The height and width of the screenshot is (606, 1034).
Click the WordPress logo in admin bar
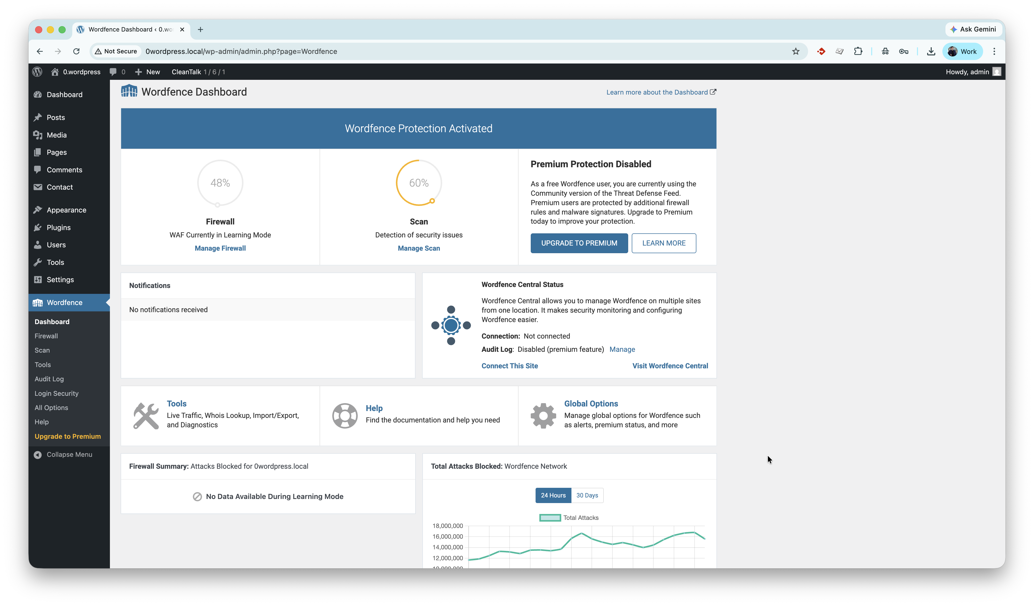[37, 72]
